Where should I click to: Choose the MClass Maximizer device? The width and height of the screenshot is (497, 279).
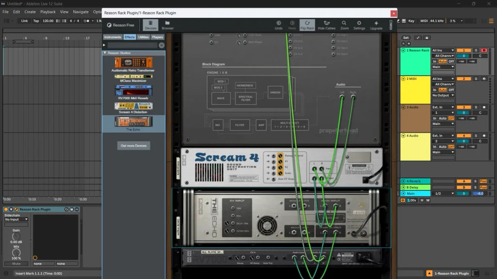[x=133, y=78]
